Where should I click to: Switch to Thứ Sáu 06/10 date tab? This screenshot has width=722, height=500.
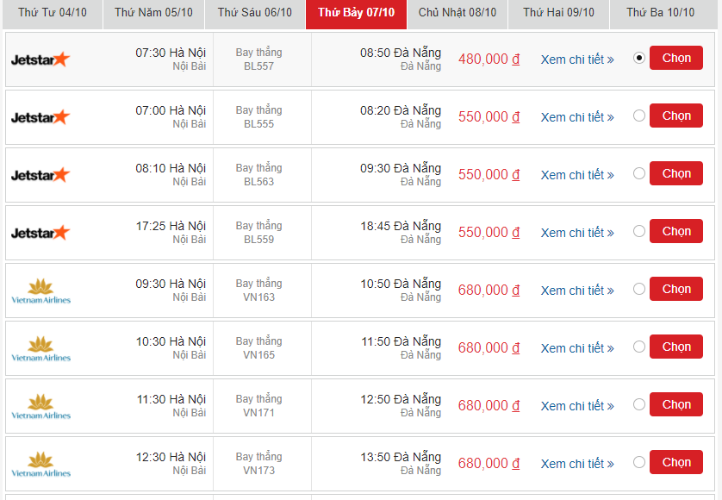tap(254, 13)
